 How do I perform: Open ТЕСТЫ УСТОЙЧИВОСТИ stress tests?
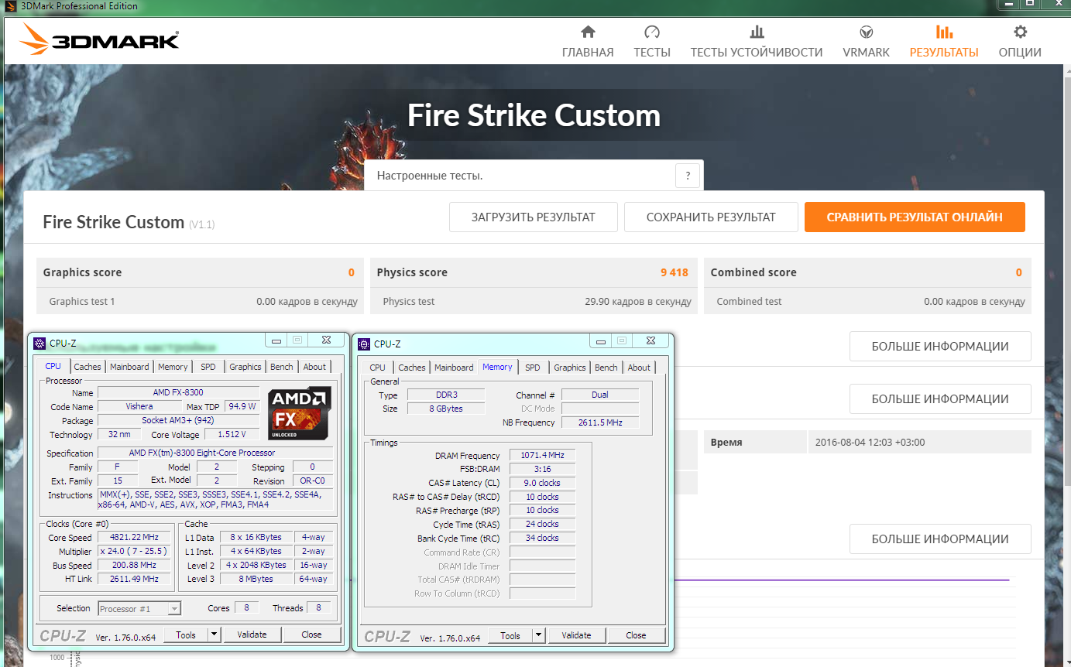click(757, 42)
